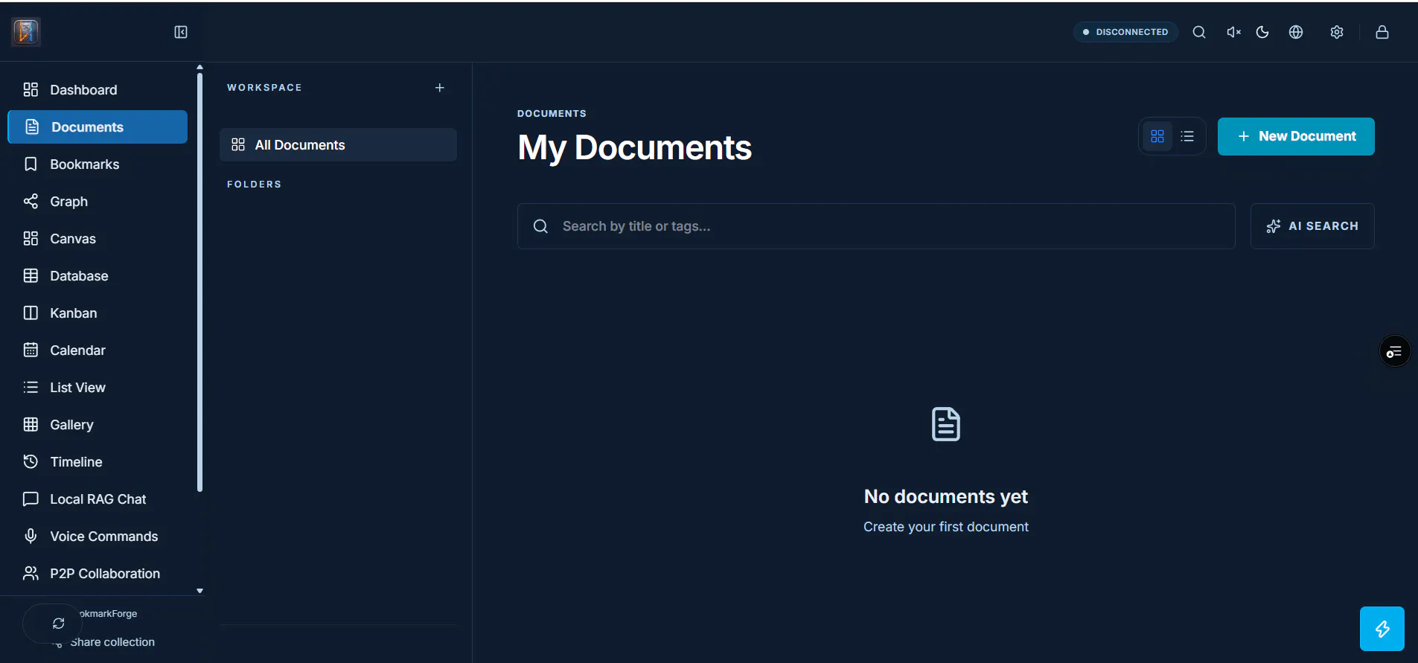Click the Create your first document link

[946, 527]
